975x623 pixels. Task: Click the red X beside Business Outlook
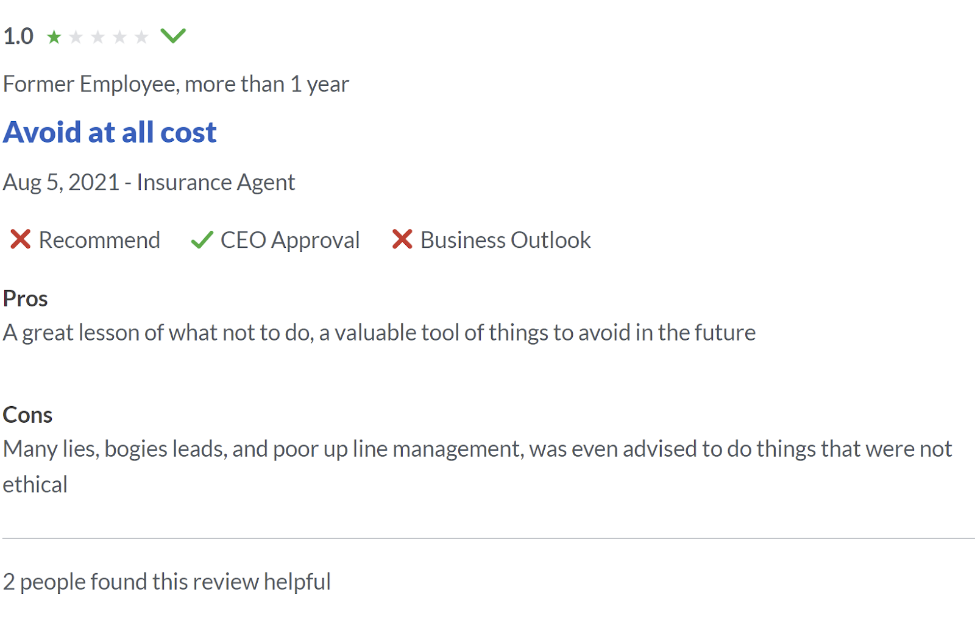(402, 239)
